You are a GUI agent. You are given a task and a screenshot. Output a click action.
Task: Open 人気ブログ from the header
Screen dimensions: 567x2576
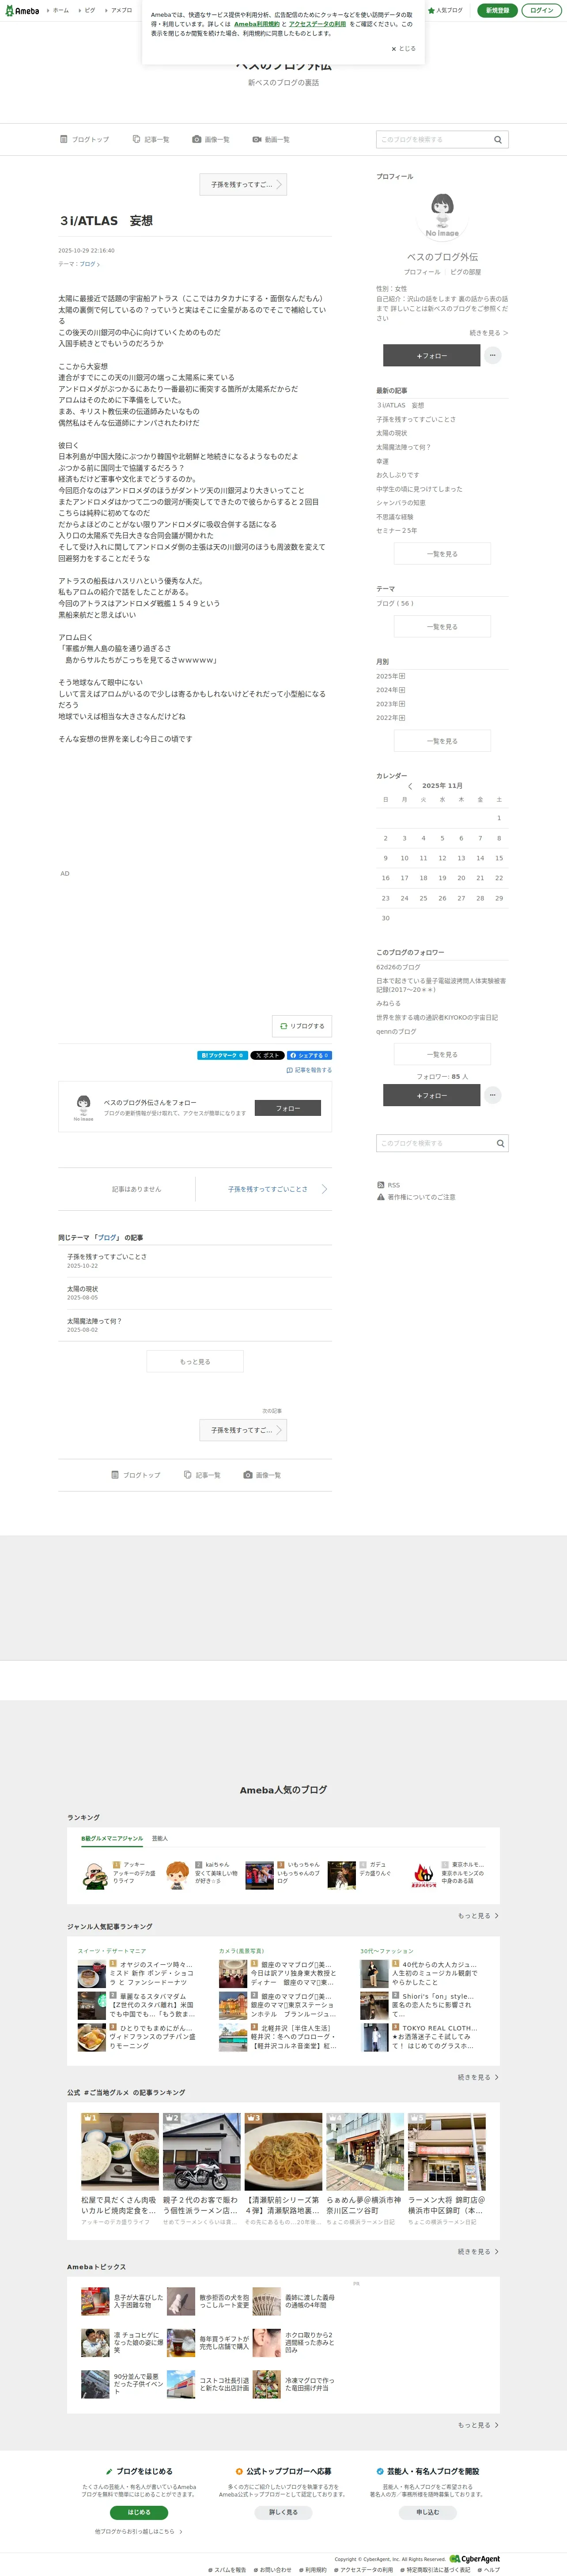click(446, 10)
